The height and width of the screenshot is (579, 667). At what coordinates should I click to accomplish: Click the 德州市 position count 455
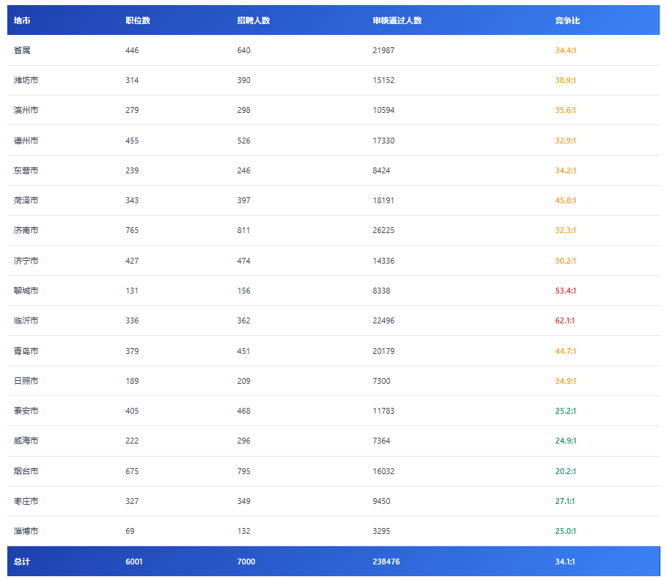pos(132,141)
